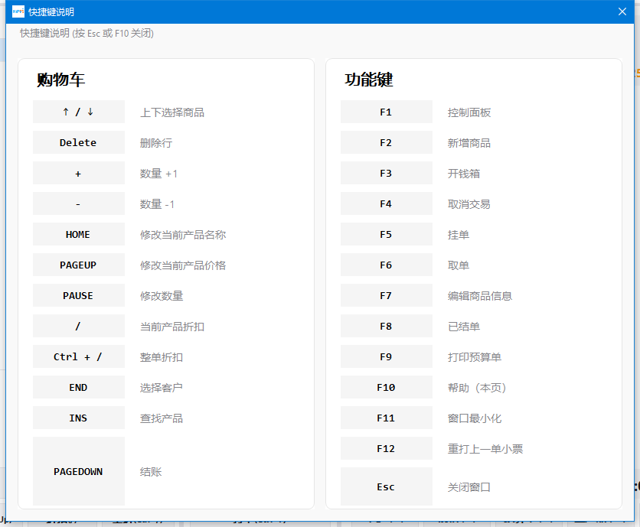Click the F10 key label
Viewport: 640px width, 527px height.
[386, 387]
